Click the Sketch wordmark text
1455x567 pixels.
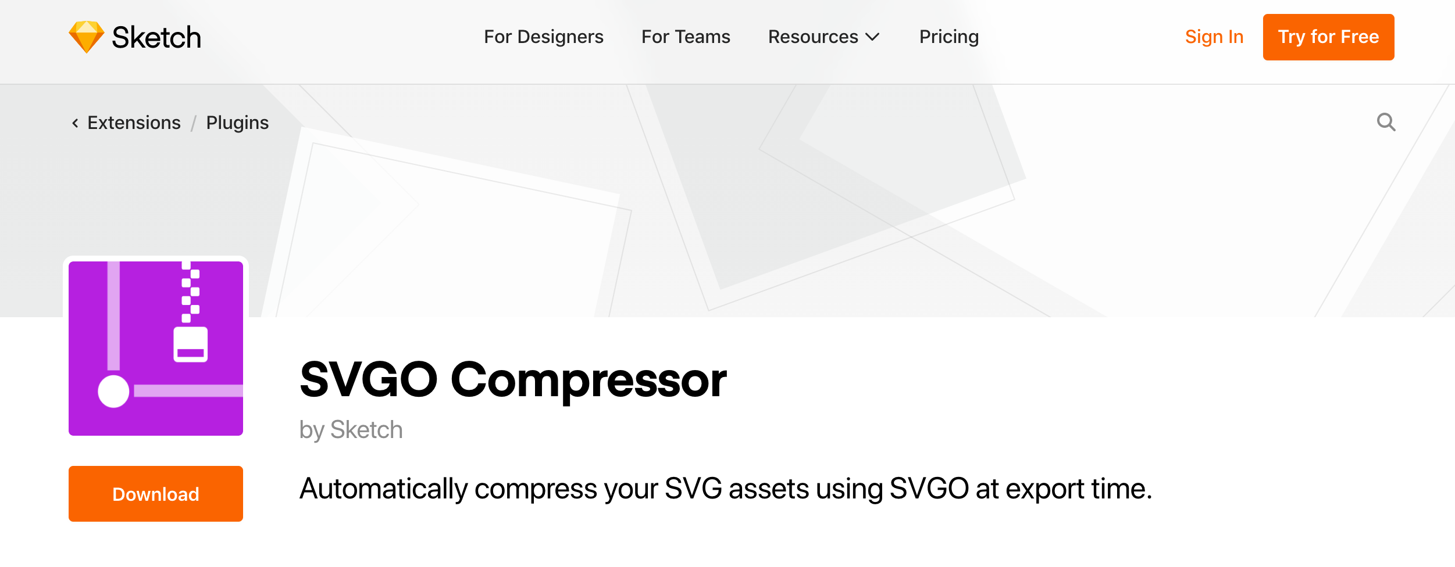156,38
